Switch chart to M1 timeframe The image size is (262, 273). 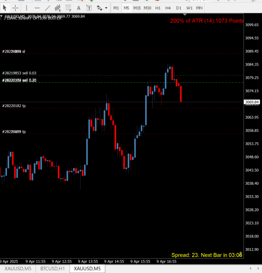(x=116, y=8)
